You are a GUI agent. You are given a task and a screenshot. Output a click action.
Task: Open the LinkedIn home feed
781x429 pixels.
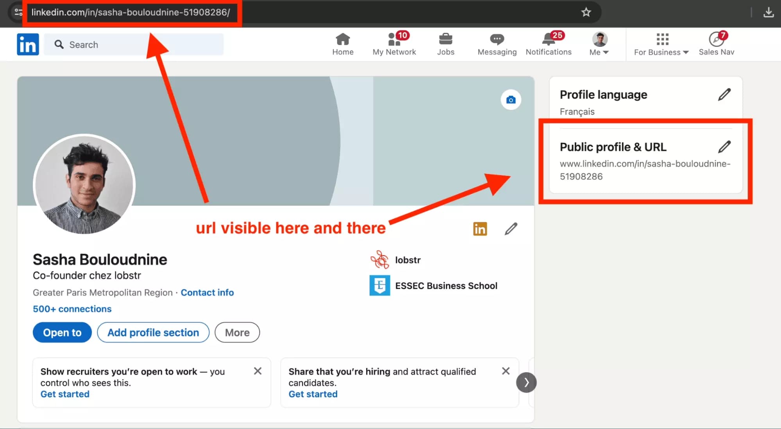pos(343,44)
